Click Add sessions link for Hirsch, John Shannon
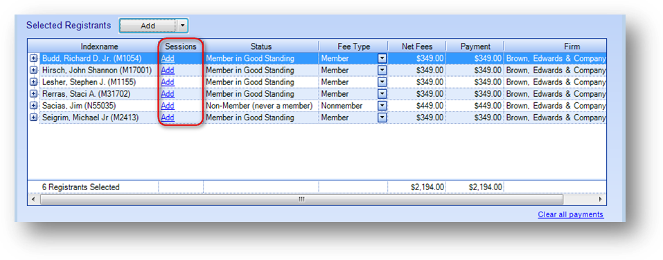The height and width of the screenshot is (260, 663). click(168, 70)
